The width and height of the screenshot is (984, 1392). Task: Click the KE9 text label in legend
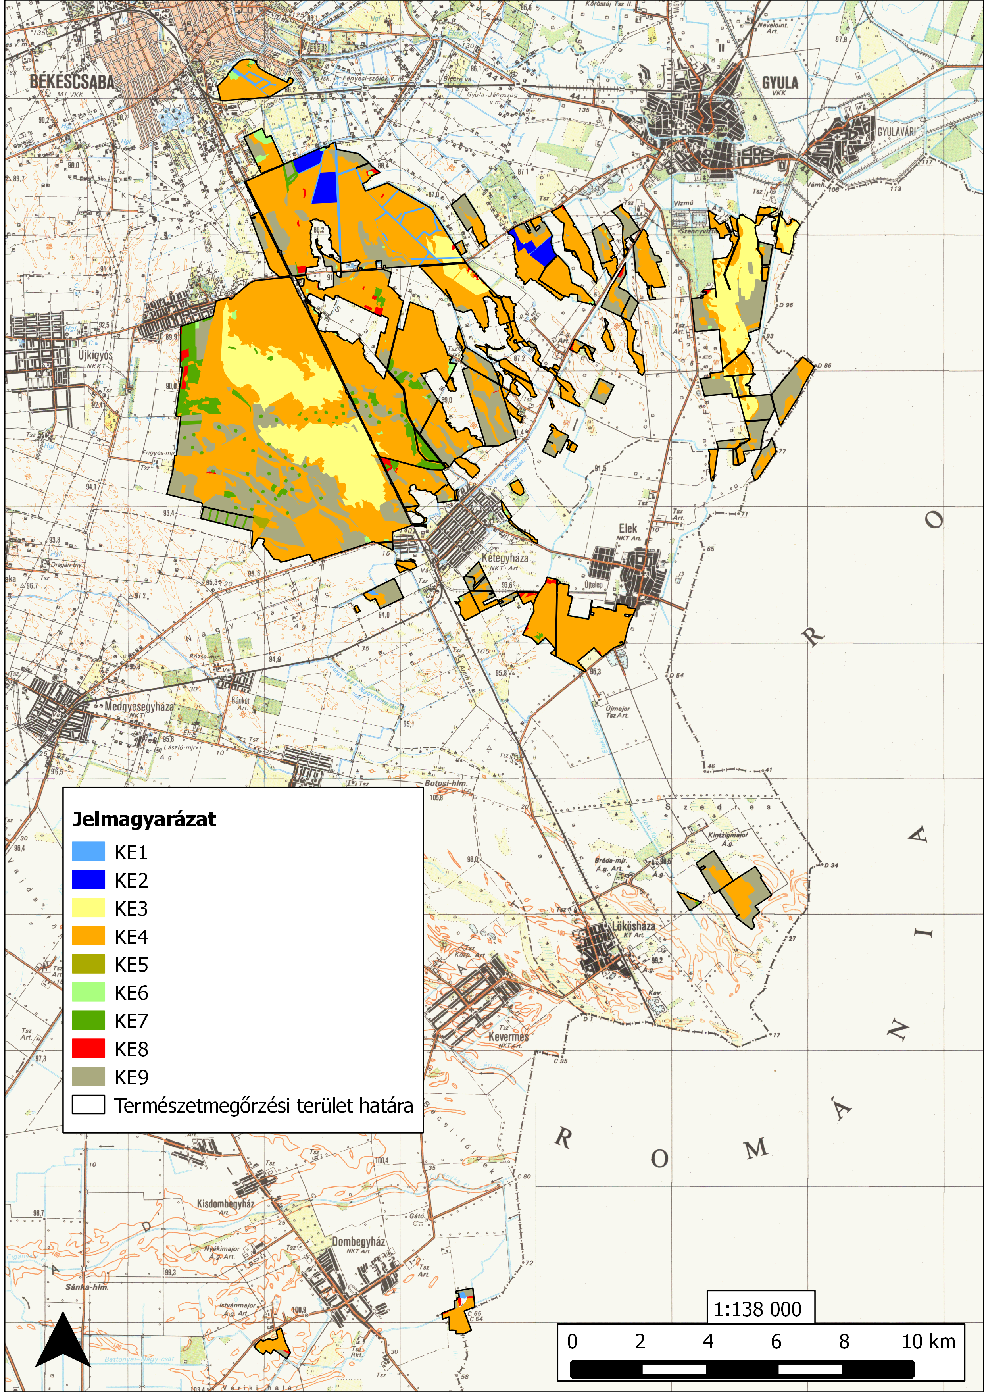[131, 1077]
